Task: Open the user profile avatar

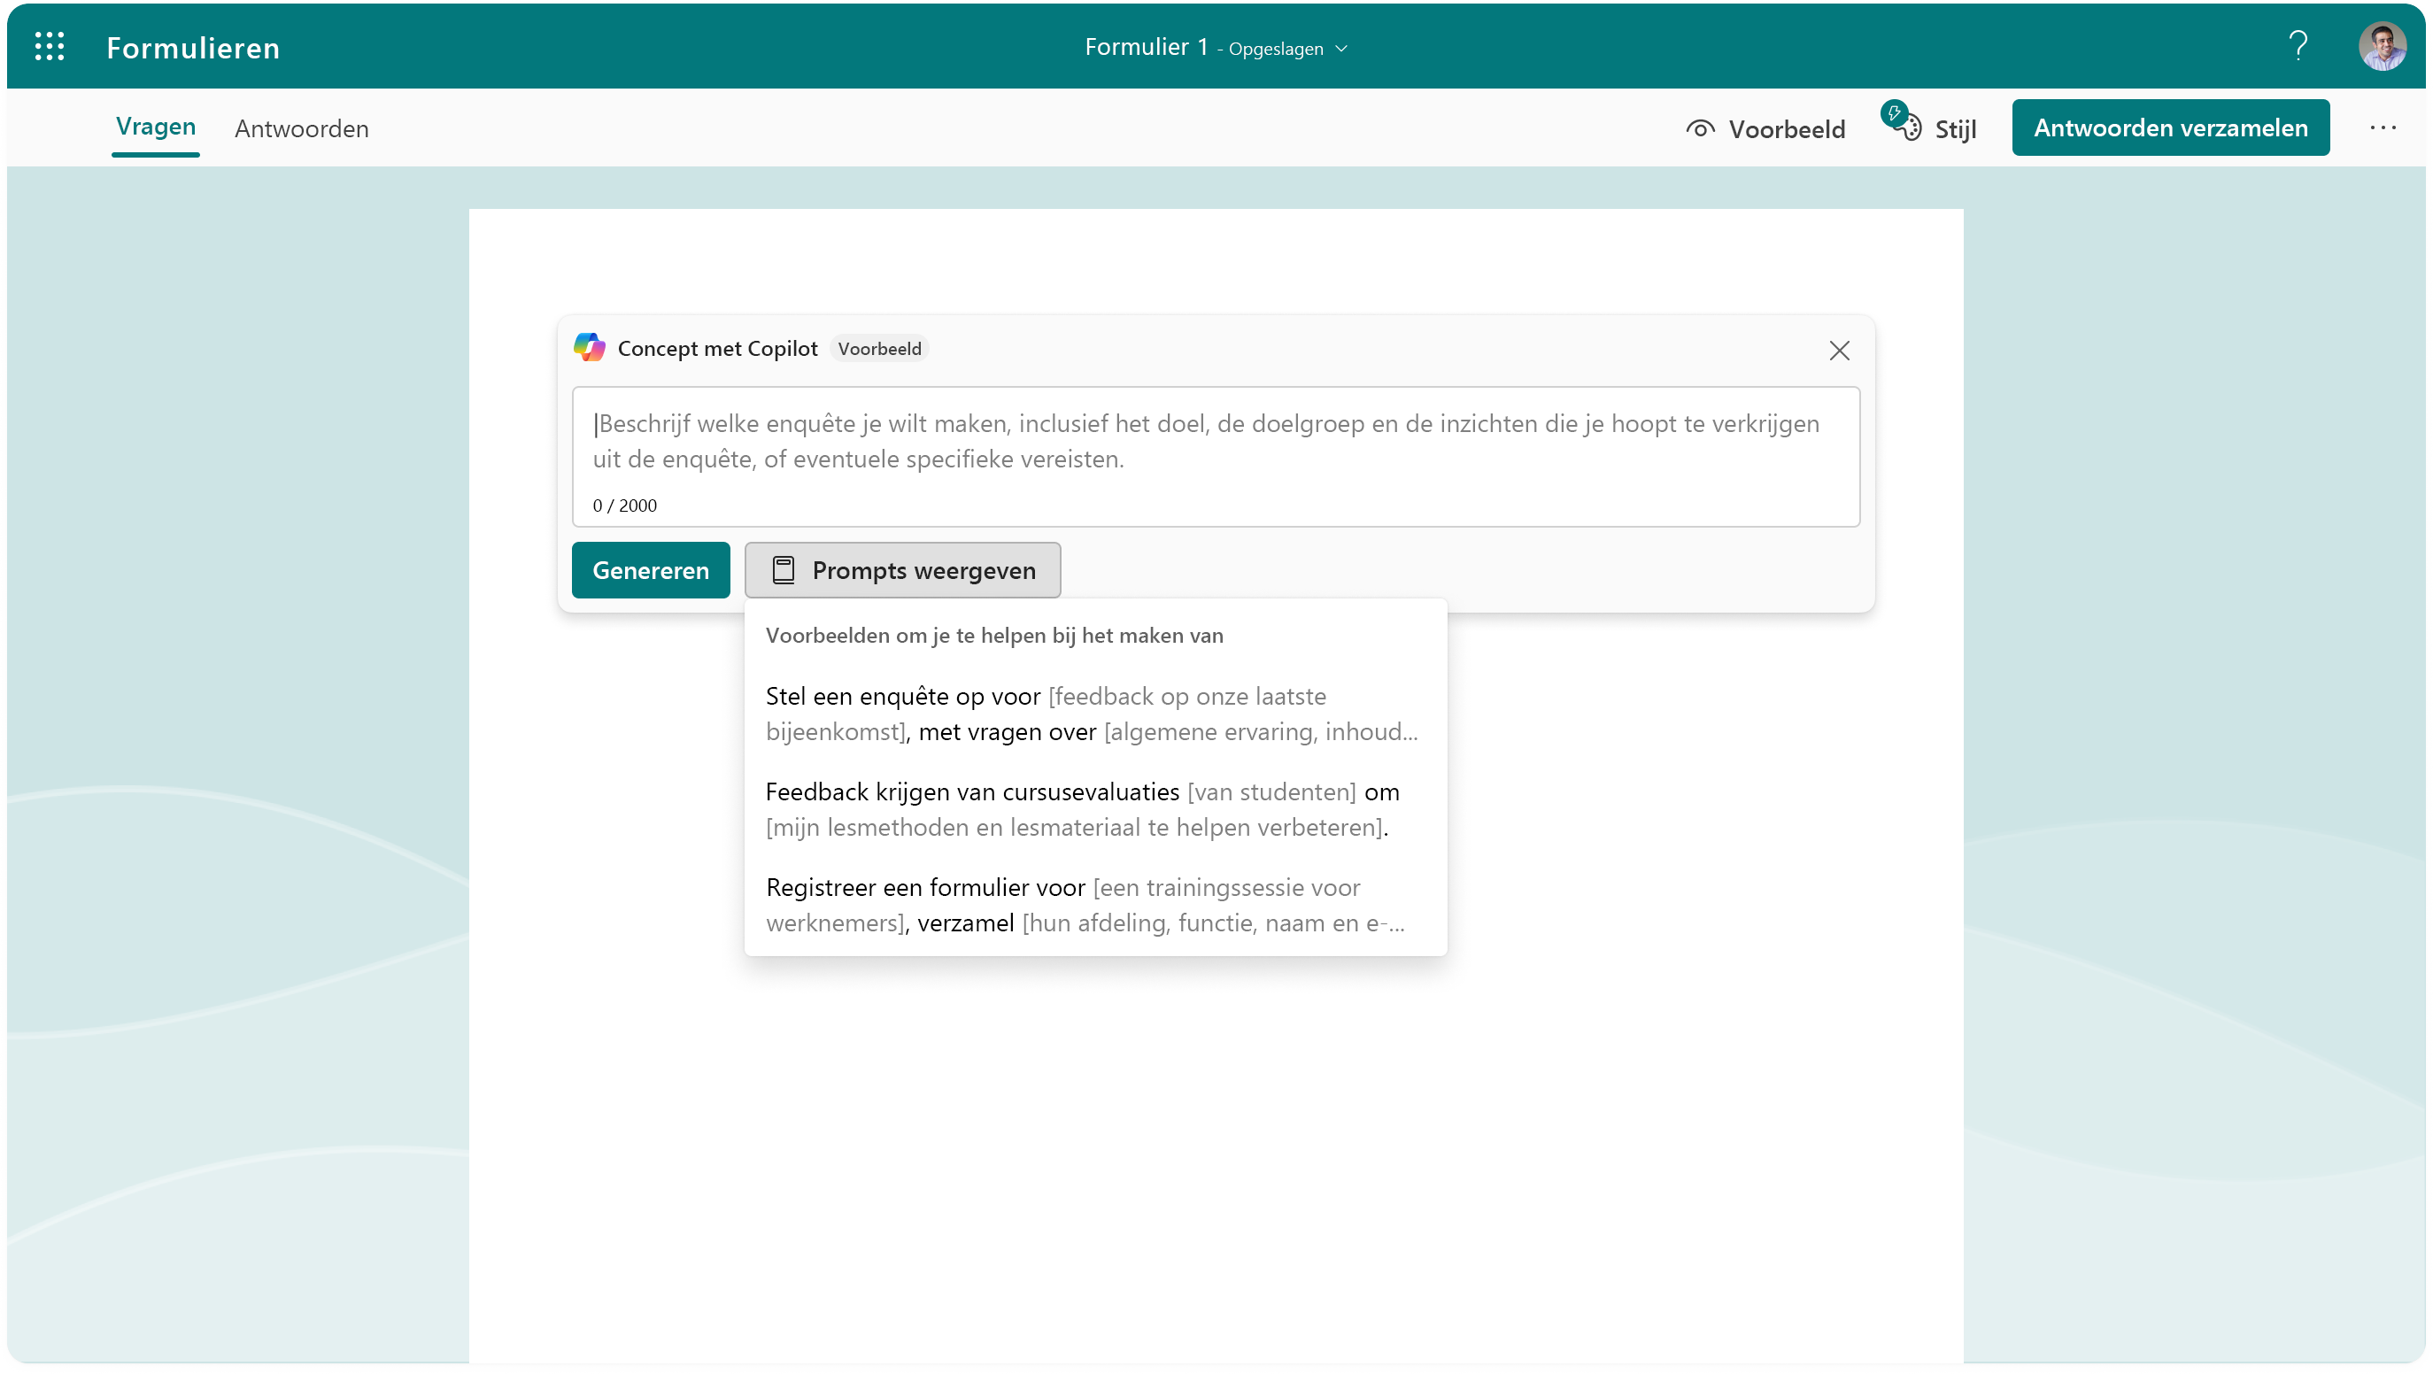Action: coord(2382,46)
